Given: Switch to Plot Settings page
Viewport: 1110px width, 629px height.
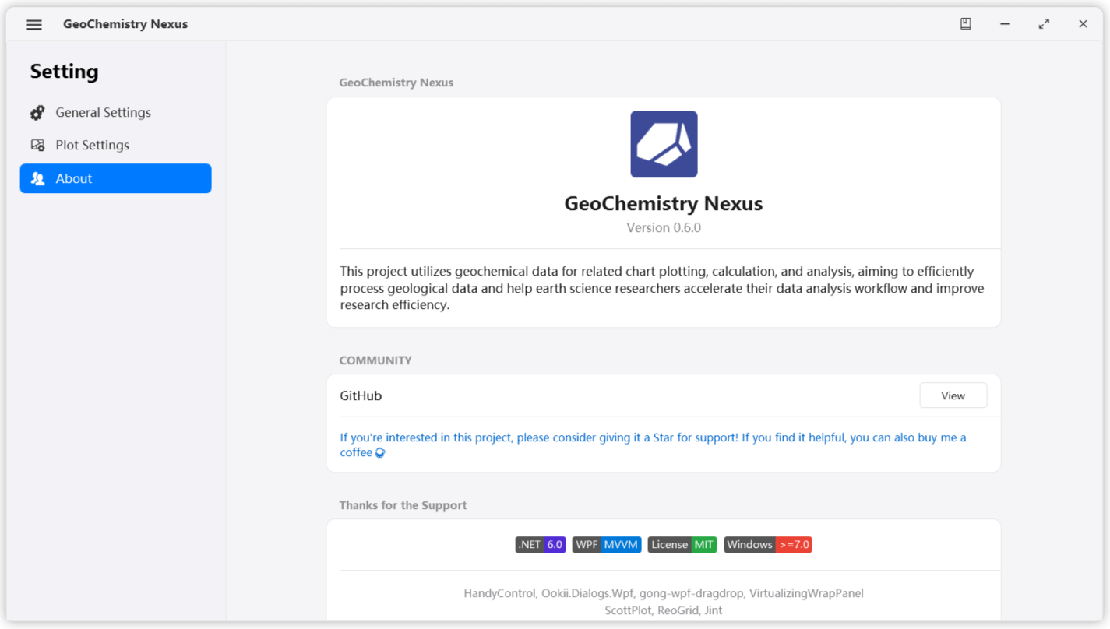Looking at the screenshot, I should [92, 146].
